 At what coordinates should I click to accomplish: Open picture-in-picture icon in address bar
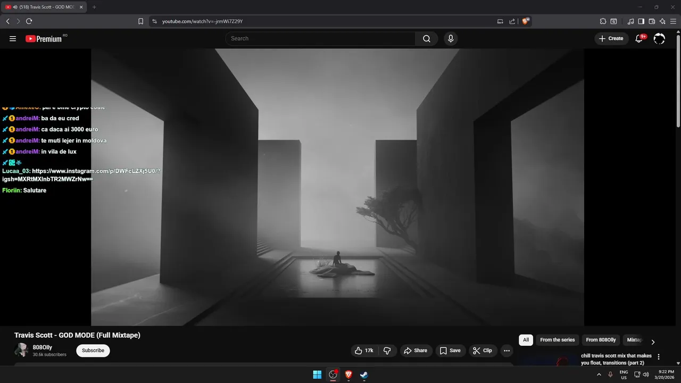coord(500,21)
